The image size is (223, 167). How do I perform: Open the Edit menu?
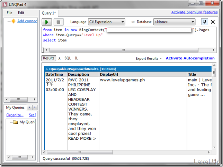tap(21, 13)
